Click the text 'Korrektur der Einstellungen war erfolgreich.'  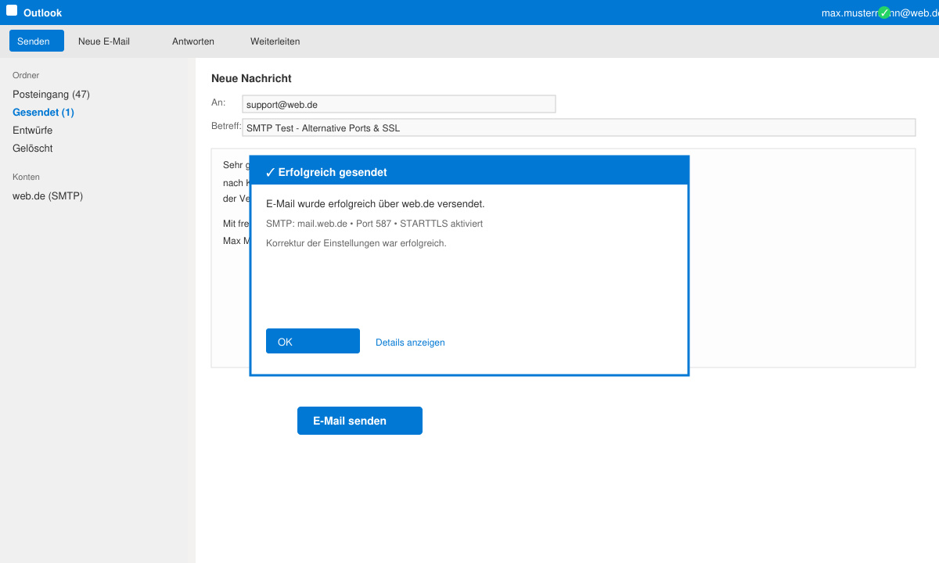356,243
